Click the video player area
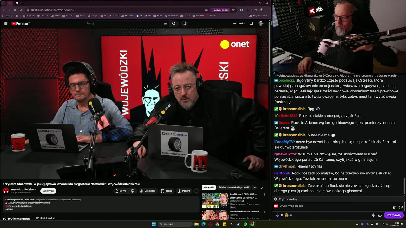The height and width of the screenshot is (228, 406). pyautogui.click(x=134, y=104)
